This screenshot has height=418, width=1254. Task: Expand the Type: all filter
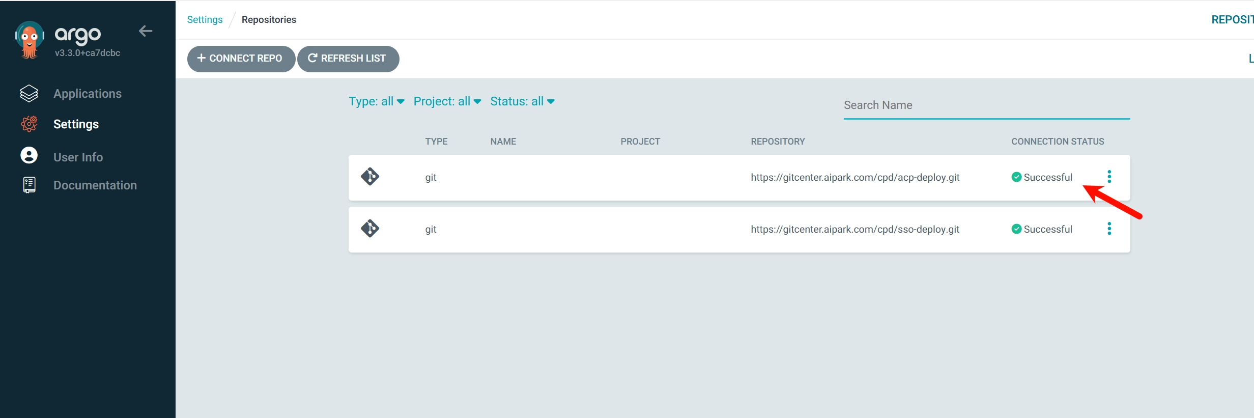tap(377, 101)
